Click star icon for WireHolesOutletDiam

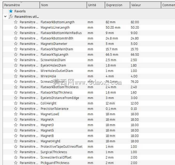coord(16,71)
